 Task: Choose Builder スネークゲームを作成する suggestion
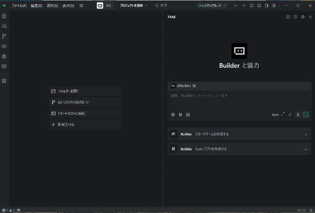click(x=239, y=134)
